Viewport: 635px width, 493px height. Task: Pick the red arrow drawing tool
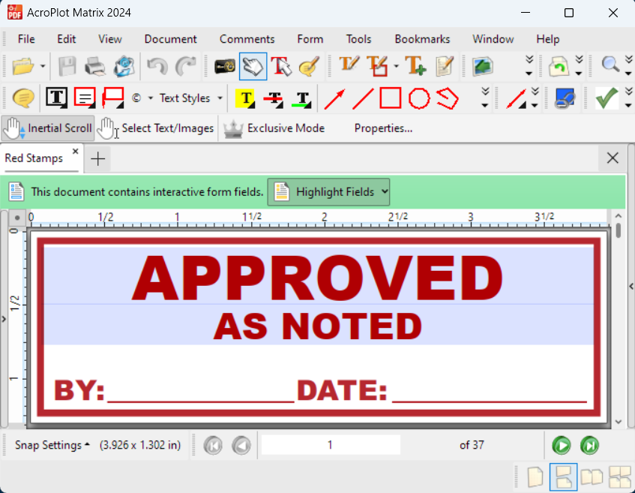(334, 98)
